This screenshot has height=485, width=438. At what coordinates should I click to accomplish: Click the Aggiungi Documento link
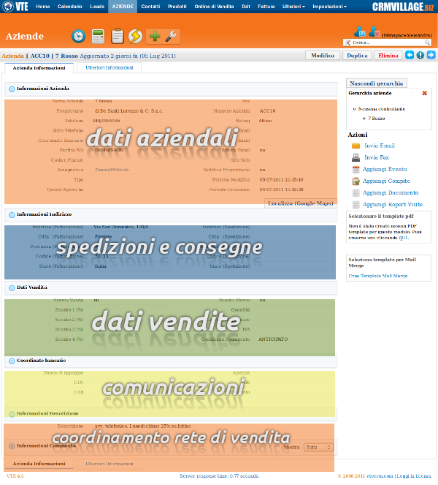point(391,192)
